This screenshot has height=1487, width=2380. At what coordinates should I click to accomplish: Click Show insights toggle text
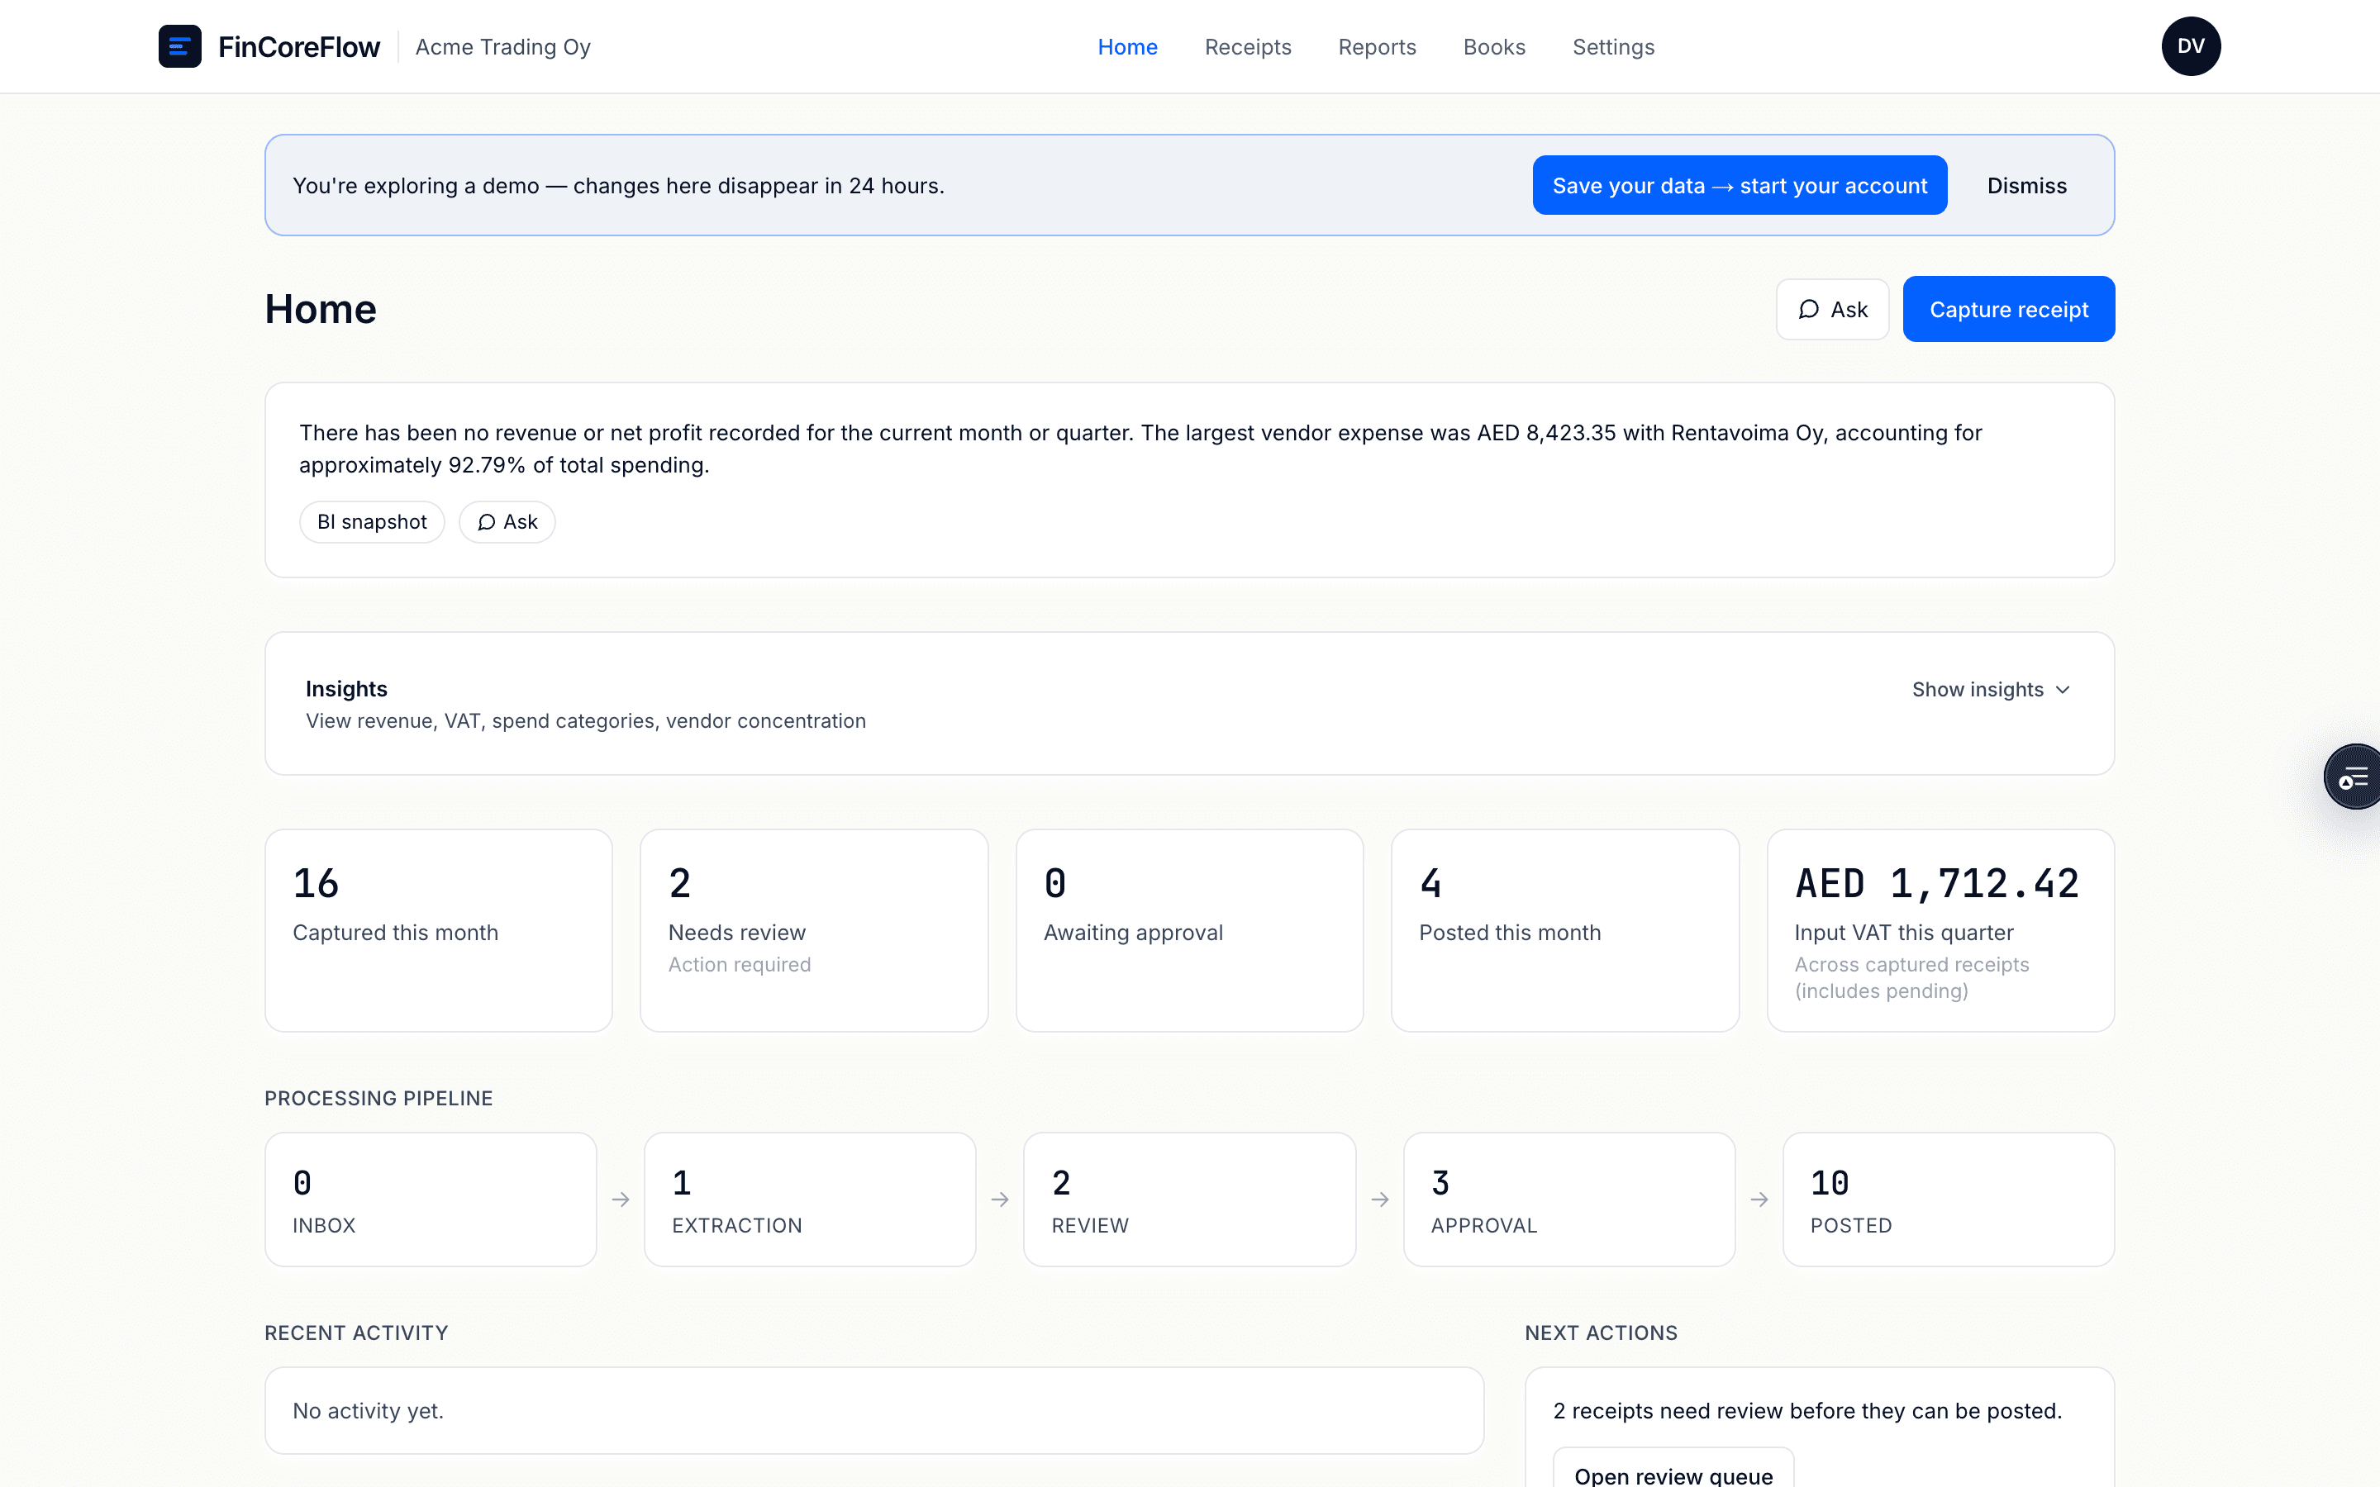(1977, 691)
